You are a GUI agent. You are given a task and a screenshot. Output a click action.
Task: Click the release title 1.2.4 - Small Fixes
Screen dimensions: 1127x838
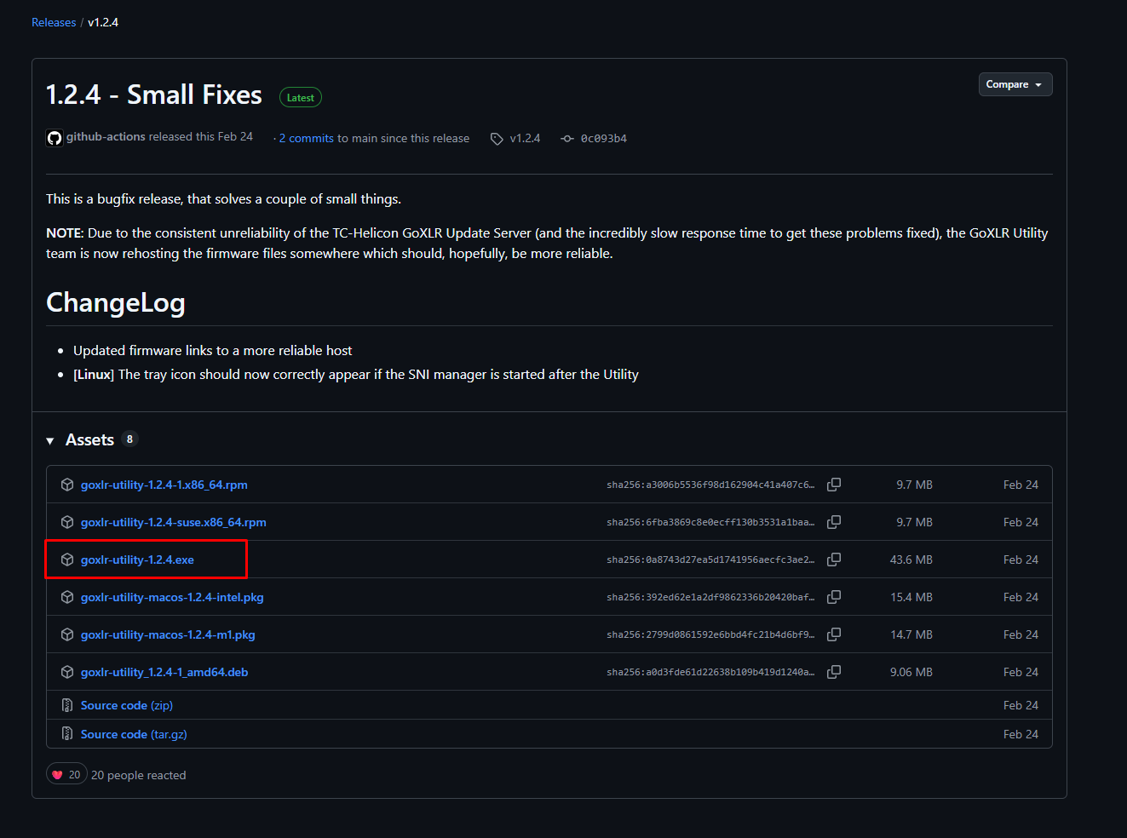154,95
